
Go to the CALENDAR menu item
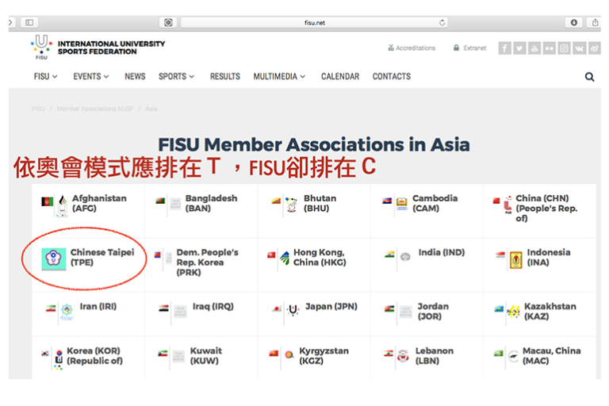[x=339, y=77]
